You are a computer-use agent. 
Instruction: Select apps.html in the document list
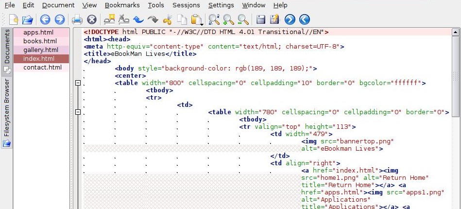[41, 33]
